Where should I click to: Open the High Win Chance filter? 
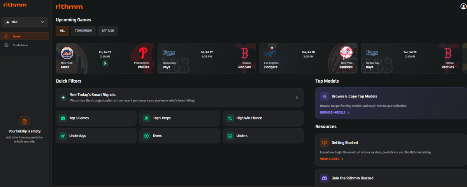point(263,118)
